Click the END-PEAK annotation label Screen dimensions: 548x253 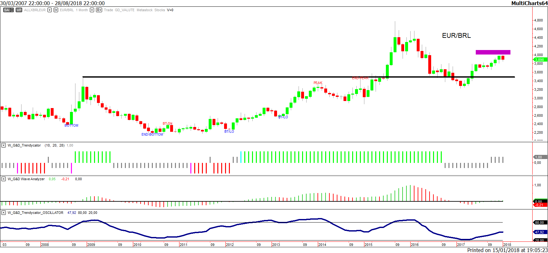pyautogui.click(x=360, y=78)
